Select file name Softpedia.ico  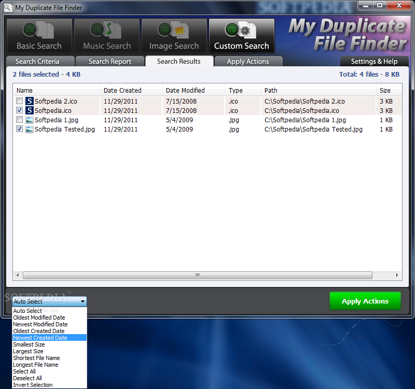point(53,110)
